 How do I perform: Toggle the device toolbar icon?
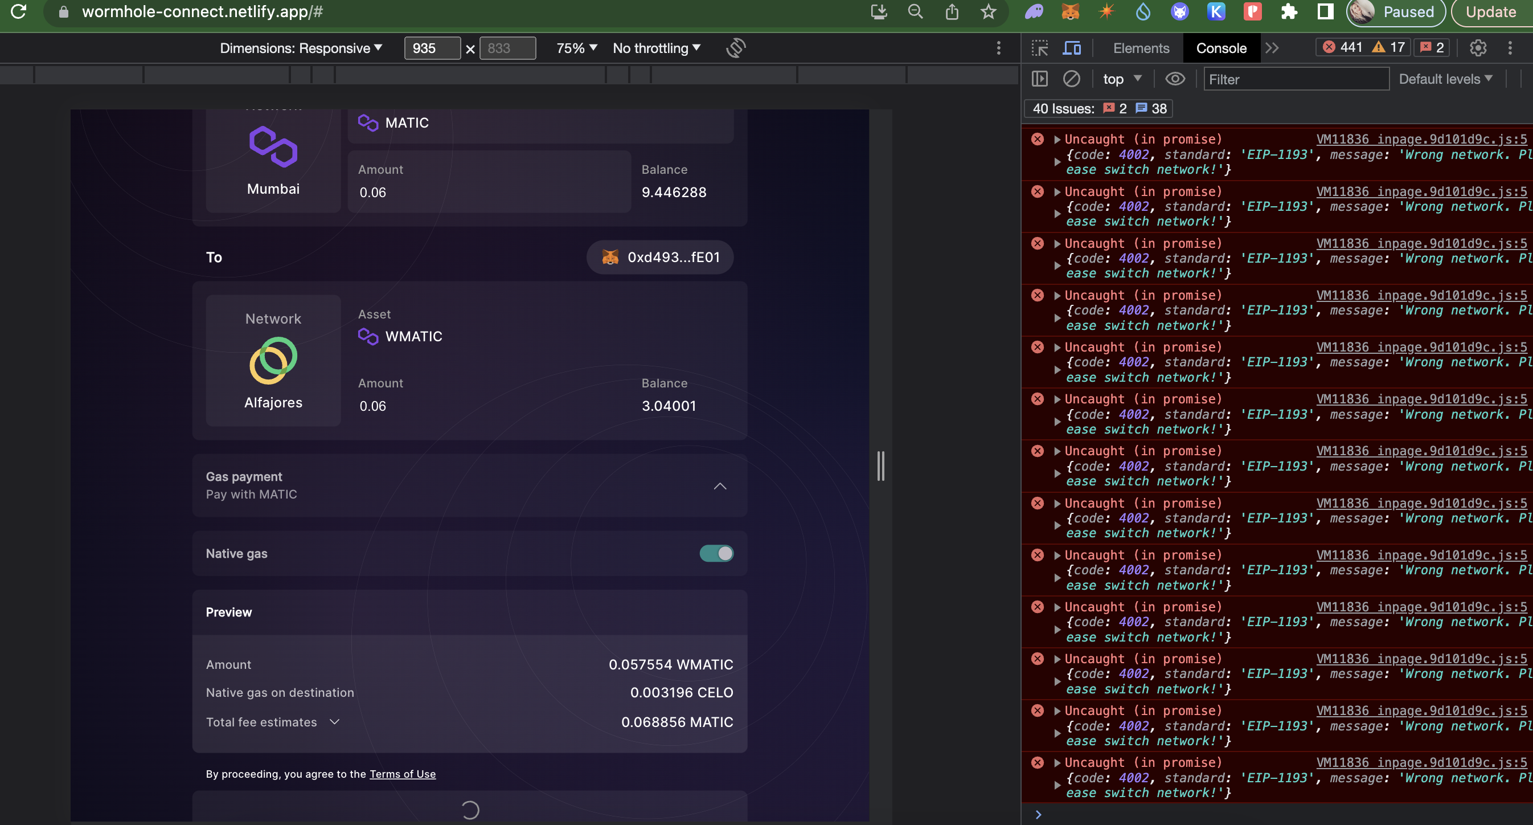[x=1072, y=48]
